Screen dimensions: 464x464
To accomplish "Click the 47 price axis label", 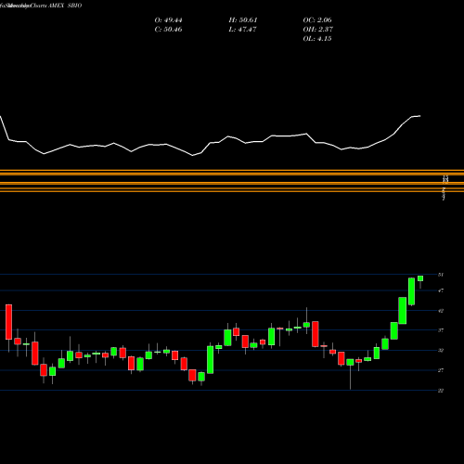I will [x=441, y=290].
